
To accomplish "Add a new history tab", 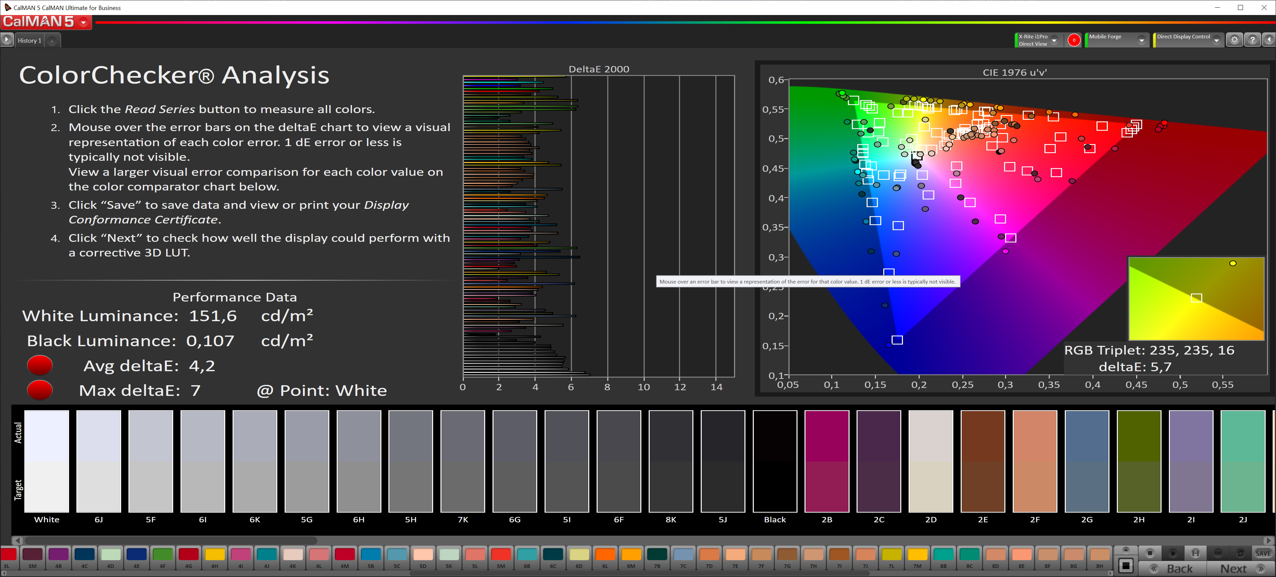I will [51, 41].
